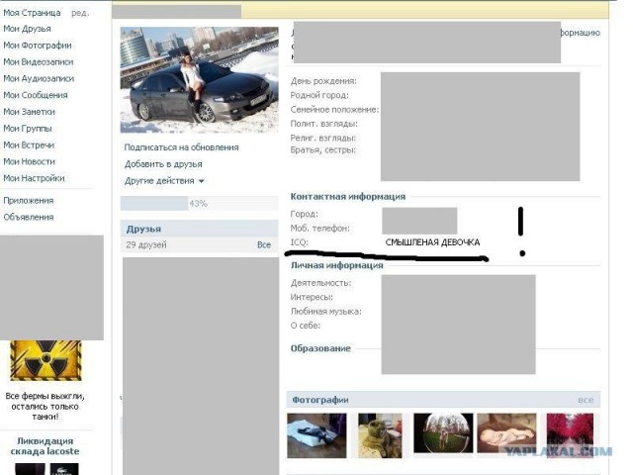The width and height of the screenshot is (633, 475).
Task: Open Мои Сообщения
Action: (36, 95)
